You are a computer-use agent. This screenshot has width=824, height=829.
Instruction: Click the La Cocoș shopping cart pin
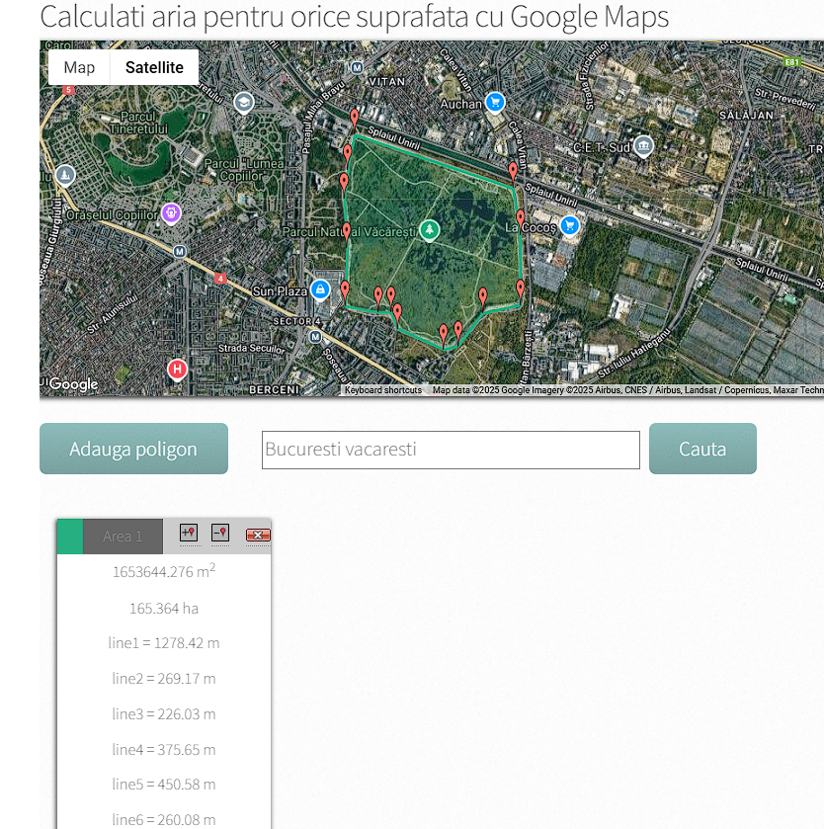coord(569,226)
